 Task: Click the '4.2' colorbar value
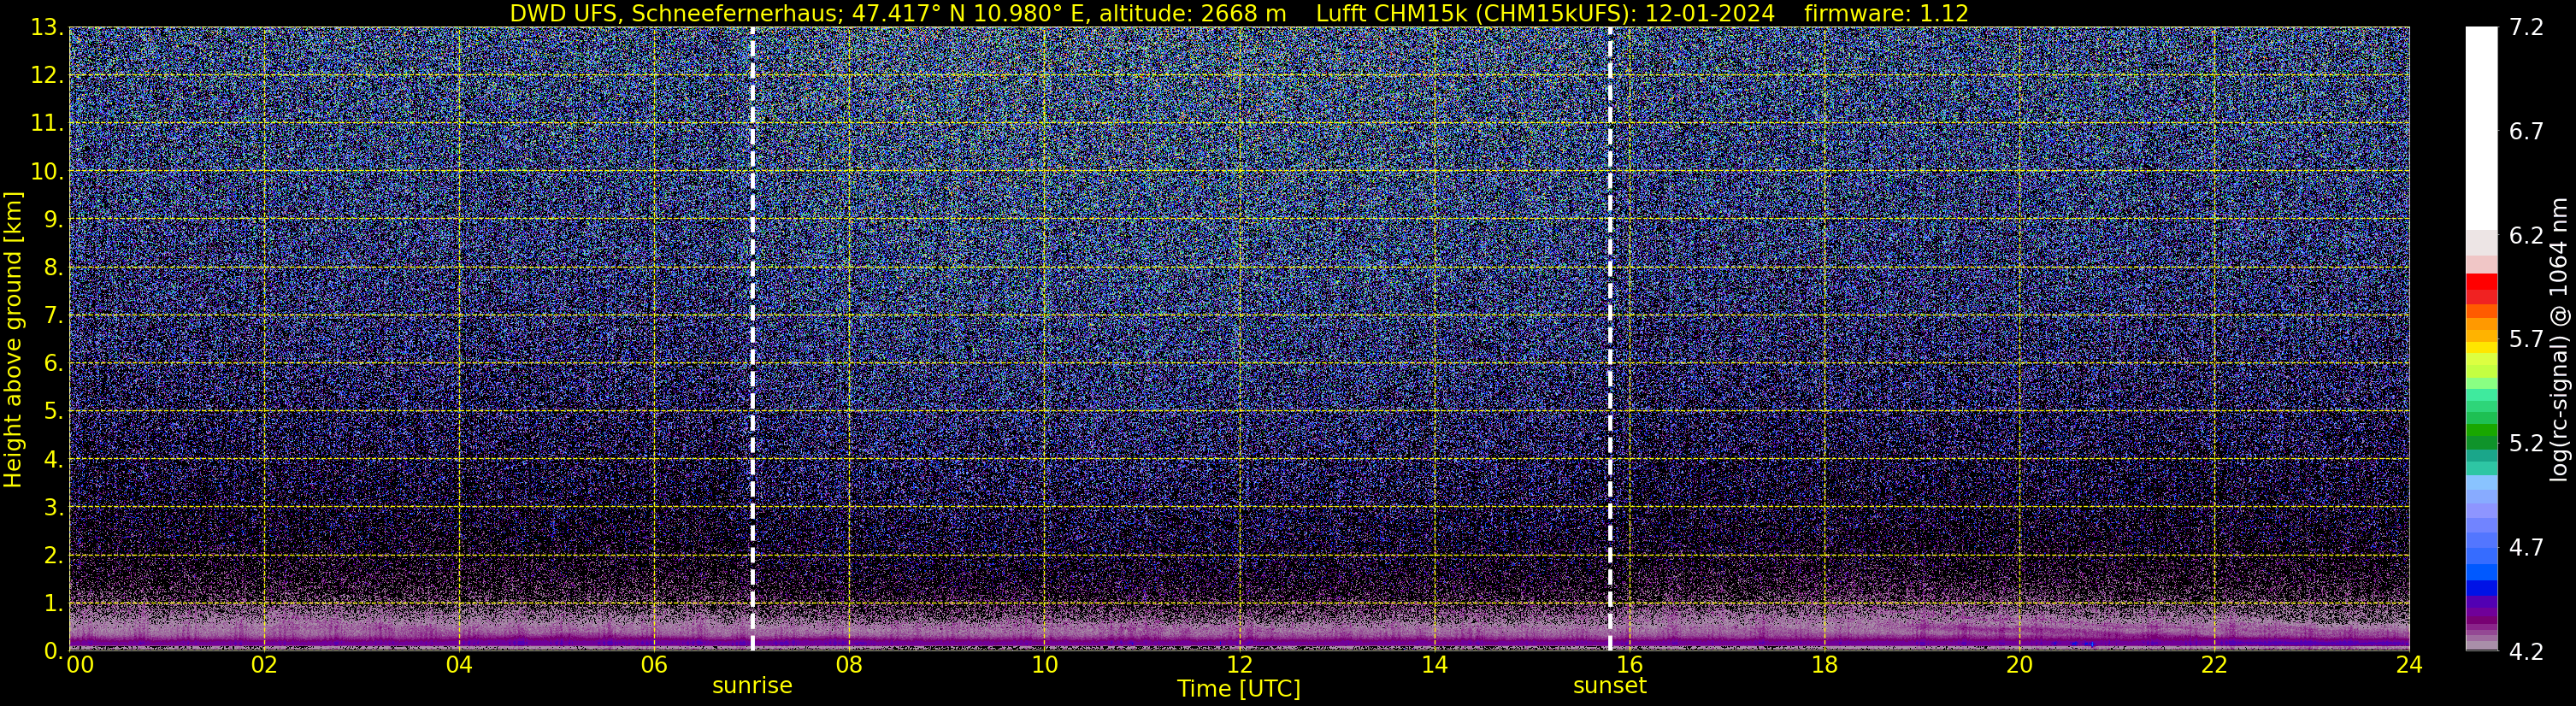click(2526, 651)
